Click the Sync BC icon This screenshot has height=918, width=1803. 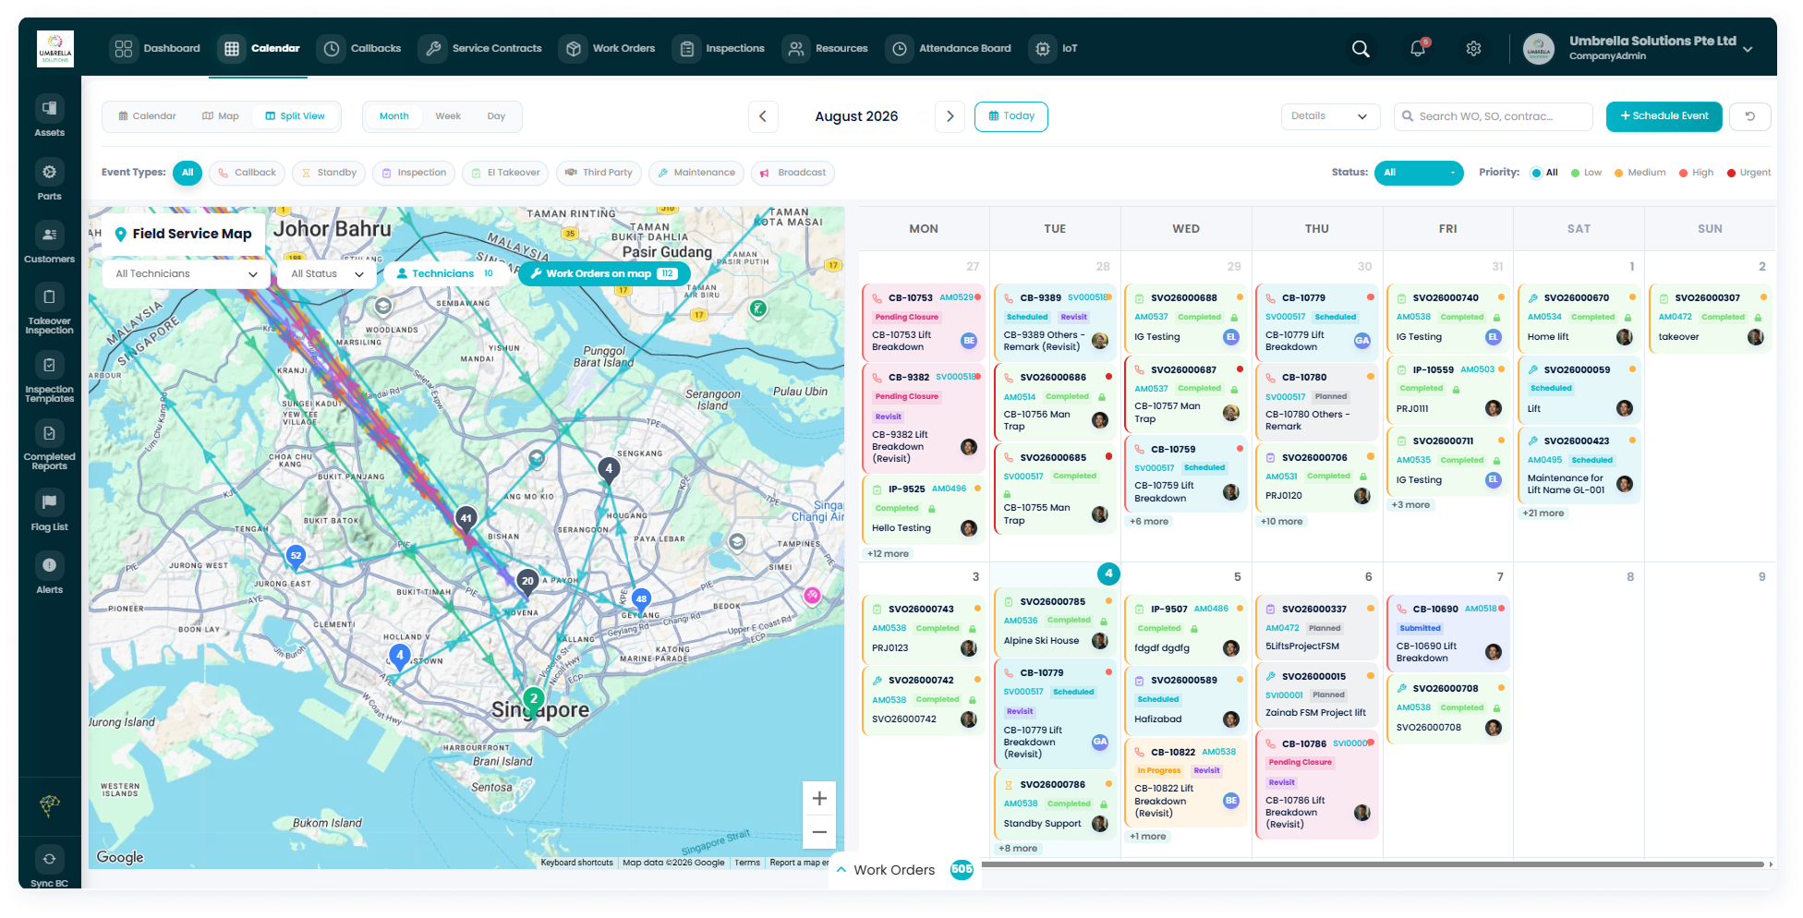pos(49,859)
